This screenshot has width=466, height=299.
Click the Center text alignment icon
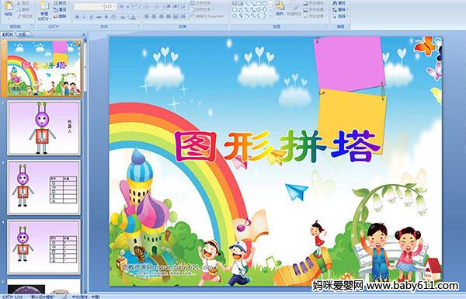[x=154, y=16]
